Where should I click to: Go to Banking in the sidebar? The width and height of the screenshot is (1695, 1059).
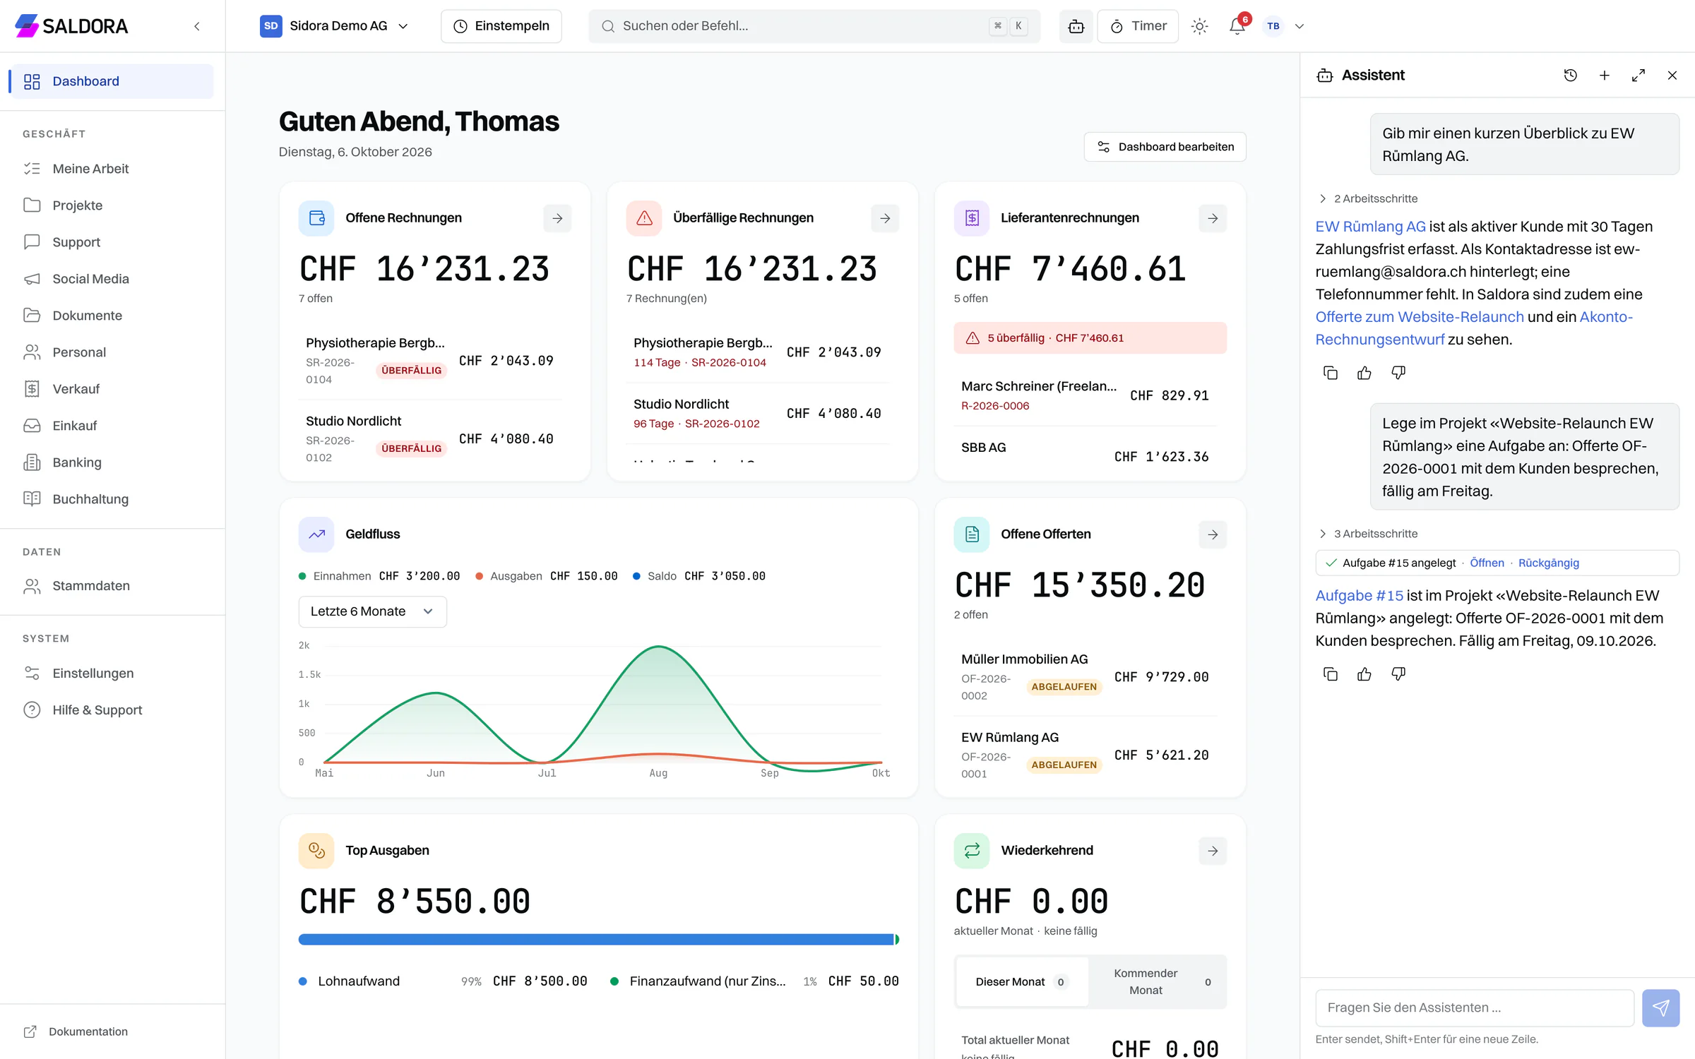click(x=112, y=462)
